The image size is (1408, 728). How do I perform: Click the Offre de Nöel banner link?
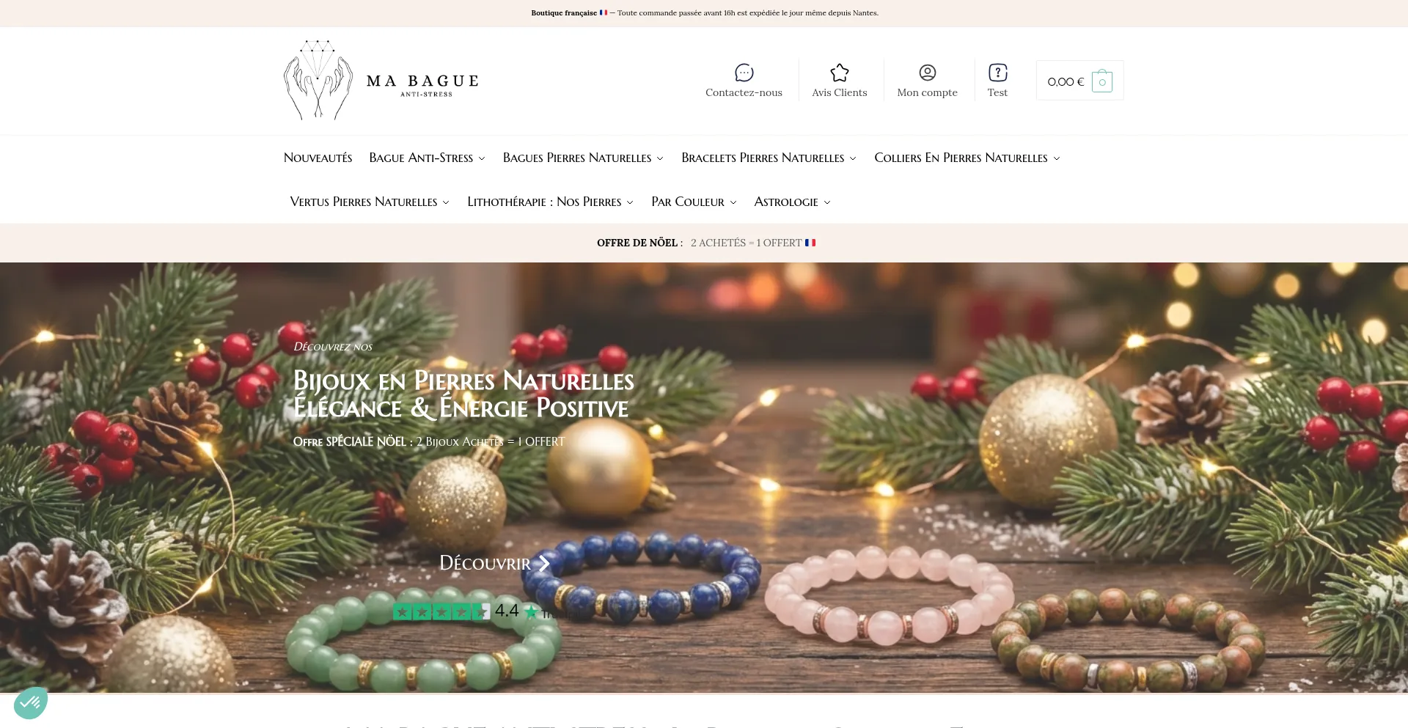pyautogui.click(x=705, y=243)
